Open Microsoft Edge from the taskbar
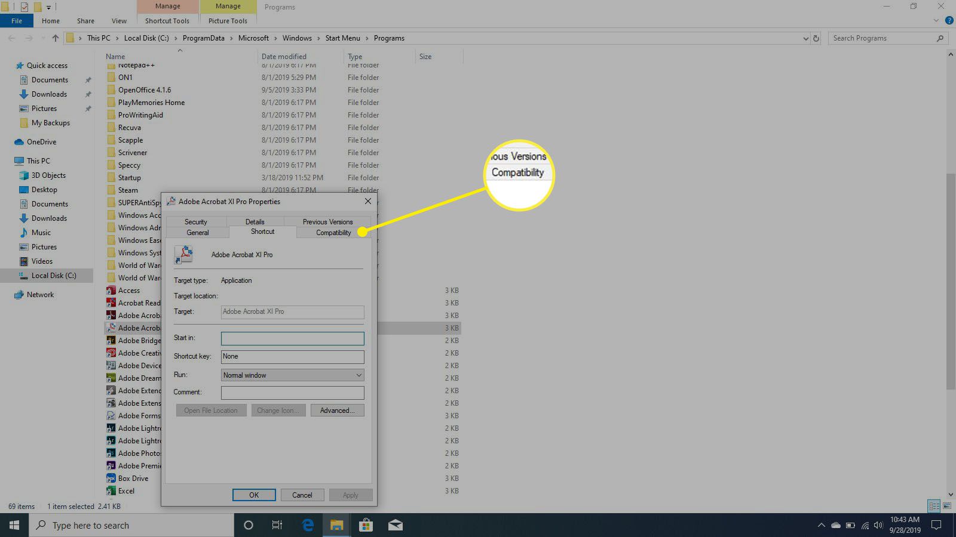The width and height of the screenshot is (956, 537). (x=308, y=525)
